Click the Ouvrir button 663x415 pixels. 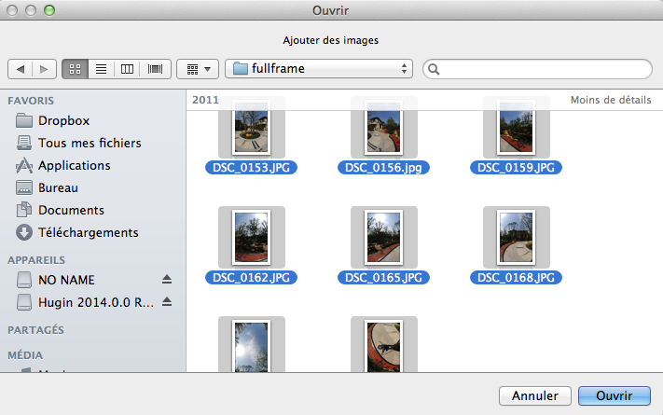pyautogui.click(x=614, y=396)
